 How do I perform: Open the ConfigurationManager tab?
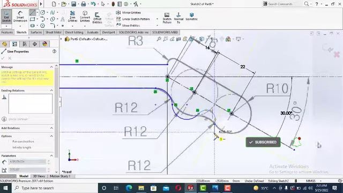pos(25,44)
